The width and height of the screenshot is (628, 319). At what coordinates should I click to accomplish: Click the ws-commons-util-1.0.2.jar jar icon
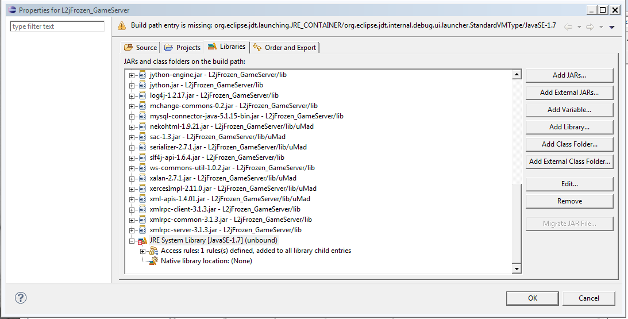[142, 168]
